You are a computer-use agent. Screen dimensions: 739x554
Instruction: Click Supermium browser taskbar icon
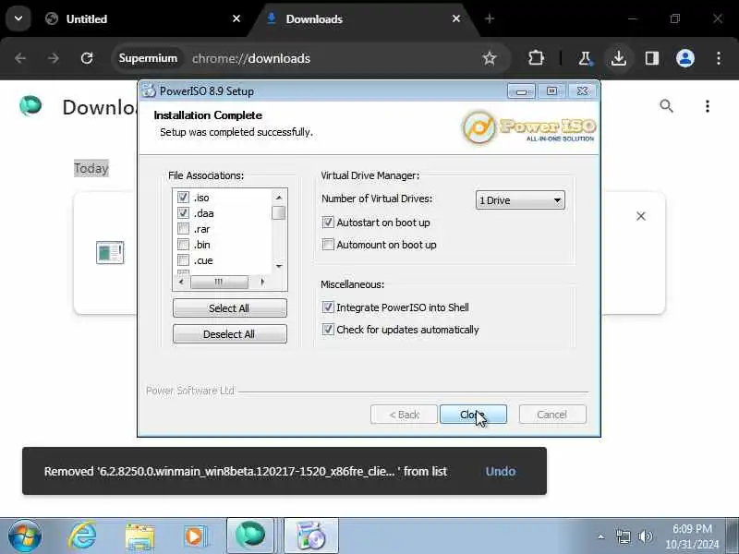tap(250, 536)
